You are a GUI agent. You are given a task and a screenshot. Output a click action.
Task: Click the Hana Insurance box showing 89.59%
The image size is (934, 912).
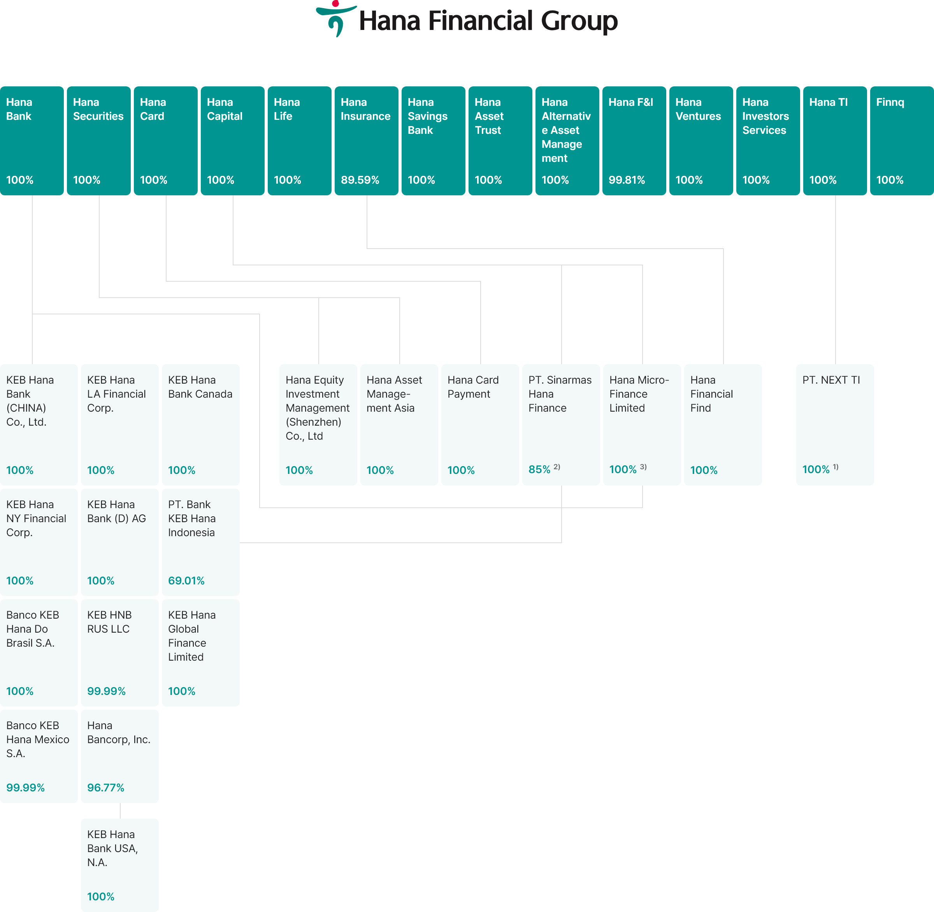point(366,140)
